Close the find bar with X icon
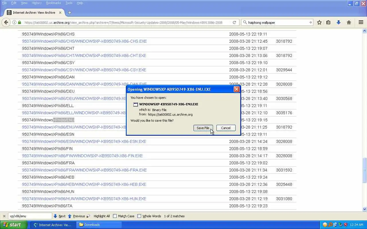This screenshot has height=229, width=367. point(4,216)
